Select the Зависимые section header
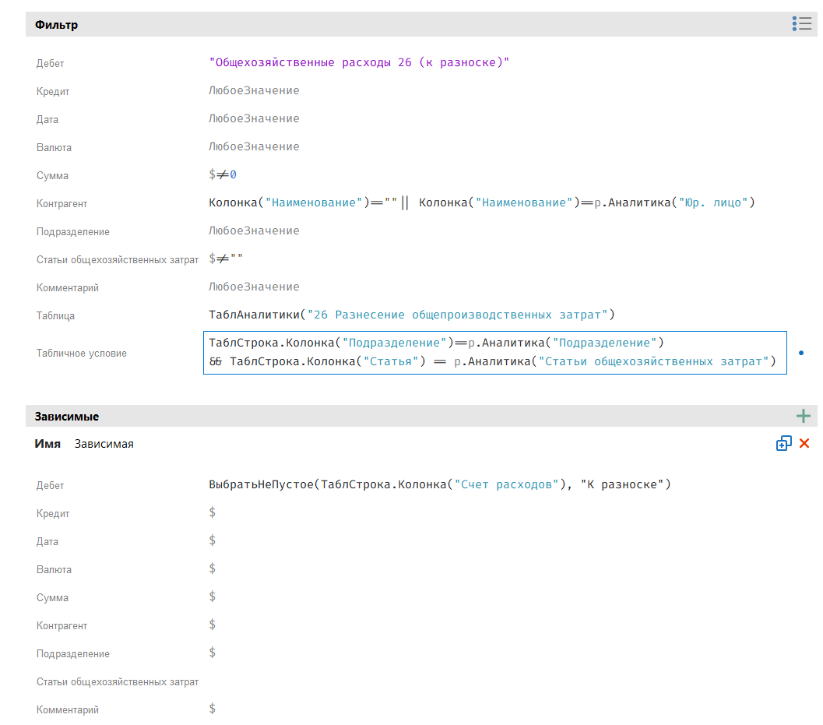The height and width of the screenshot is (725, 823). click(67, 417)
